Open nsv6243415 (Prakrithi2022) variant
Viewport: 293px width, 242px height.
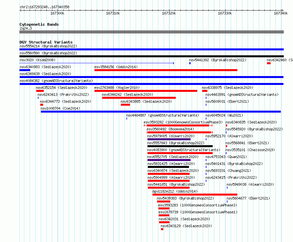click(231, 177)
